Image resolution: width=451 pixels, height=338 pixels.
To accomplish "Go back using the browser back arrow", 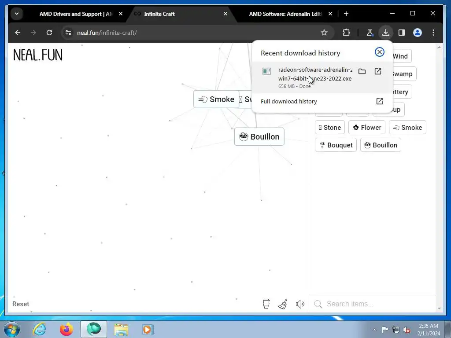I will (18, 33).
